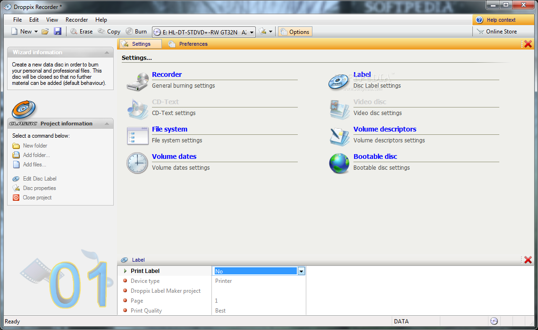Click the Save floppy disk icon
This screenshot has height=330, width=538.
pos(57,32)
